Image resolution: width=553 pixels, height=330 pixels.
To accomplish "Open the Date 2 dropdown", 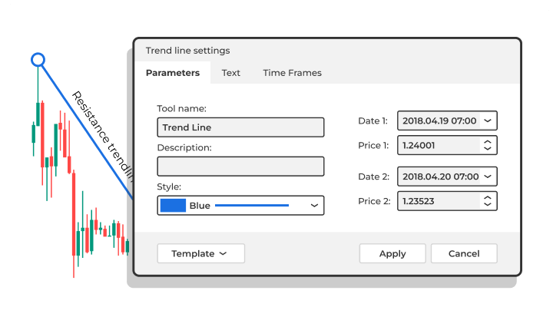I will 489,177.
